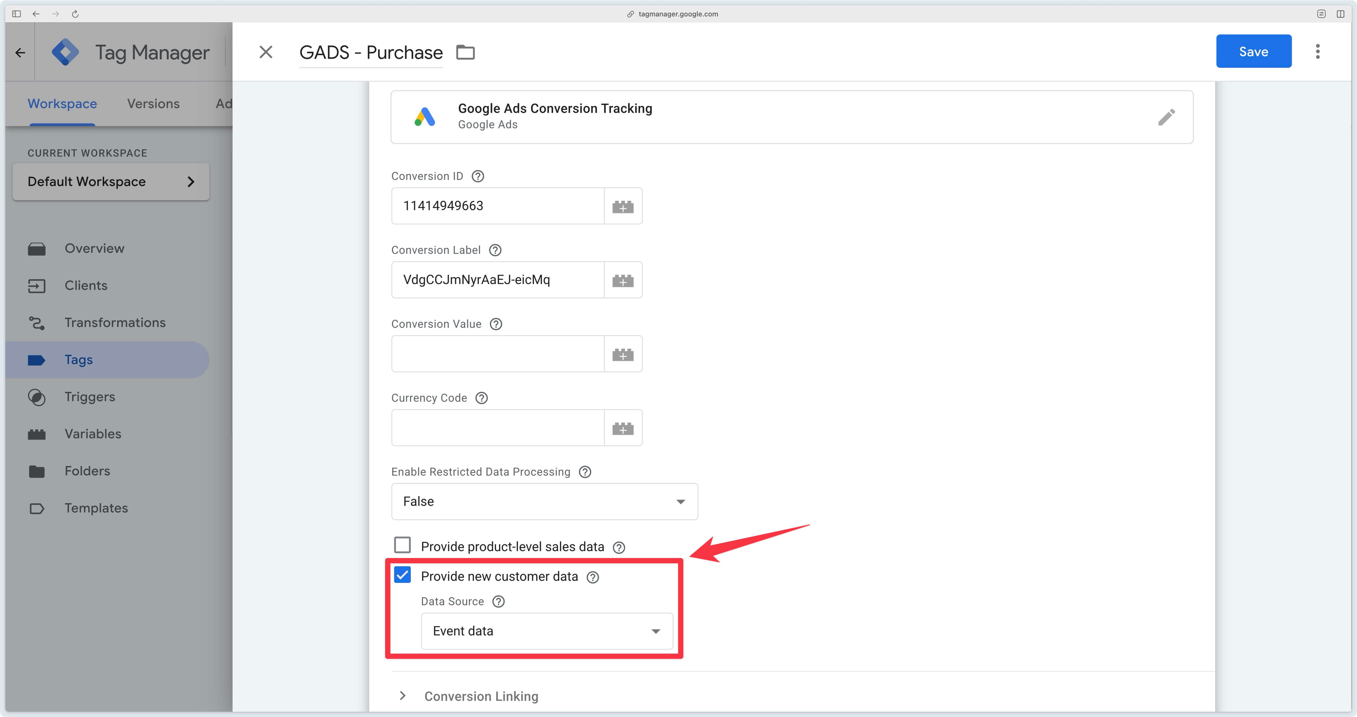Click the Conversion Label input field
Screen dimensions: 1357x717
click(498, 280)
